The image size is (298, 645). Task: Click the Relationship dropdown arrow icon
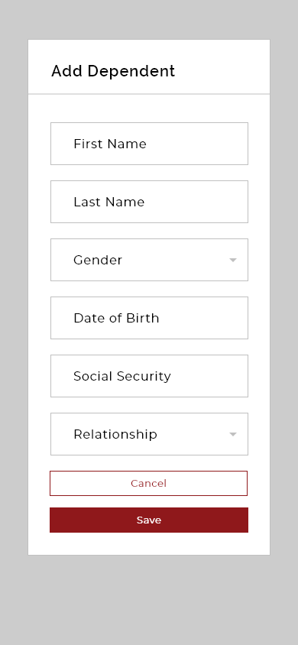point(233,434)
